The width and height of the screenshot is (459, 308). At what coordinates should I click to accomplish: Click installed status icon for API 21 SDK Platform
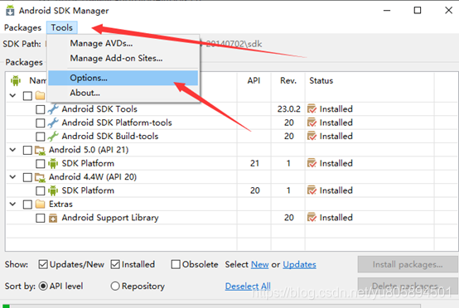(312, 163)
